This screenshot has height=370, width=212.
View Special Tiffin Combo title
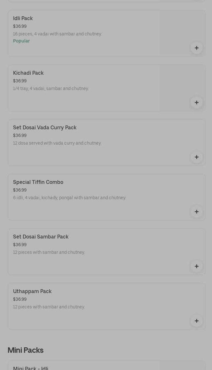click(38, 182)
